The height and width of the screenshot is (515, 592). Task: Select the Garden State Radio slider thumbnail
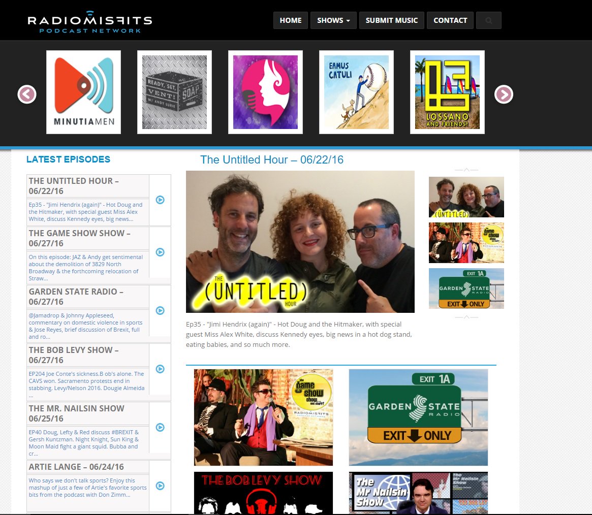tap(466, 288)
